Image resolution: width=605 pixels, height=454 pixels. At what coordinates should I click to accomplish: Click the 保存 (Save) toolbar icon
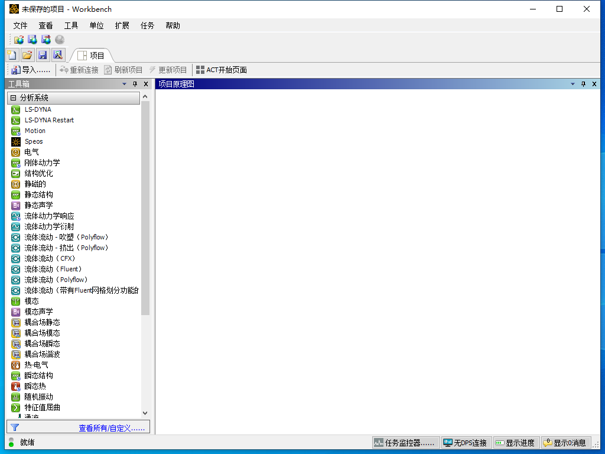tap(43, 54)
